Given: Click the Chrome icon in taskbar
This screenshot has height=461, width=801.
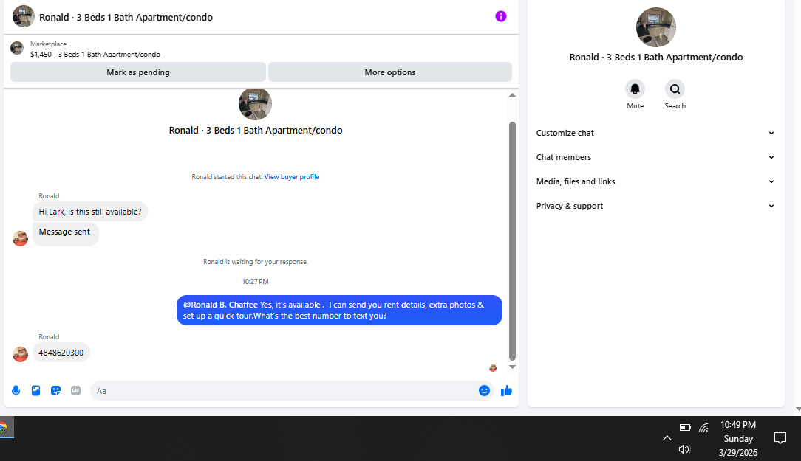Looking at the screenshot, I should pos(4,427).
